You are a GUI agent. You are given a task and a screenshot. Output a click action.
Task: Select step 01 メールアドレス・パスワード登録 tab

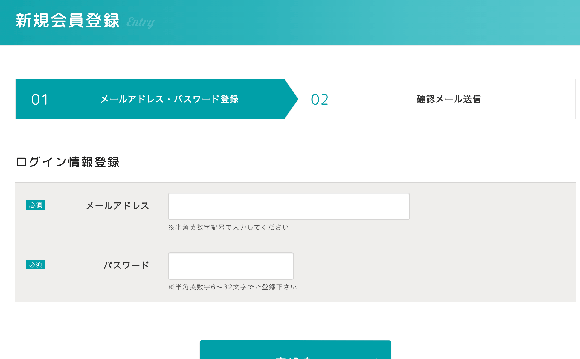click(169, 99)
